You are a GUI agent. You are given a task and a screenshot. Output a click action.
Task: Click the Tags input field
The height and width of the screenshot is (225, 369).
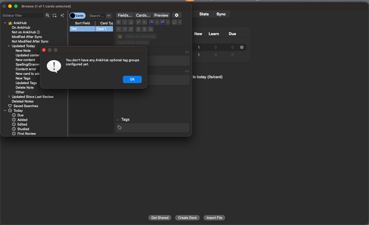[x=152, y=128]
